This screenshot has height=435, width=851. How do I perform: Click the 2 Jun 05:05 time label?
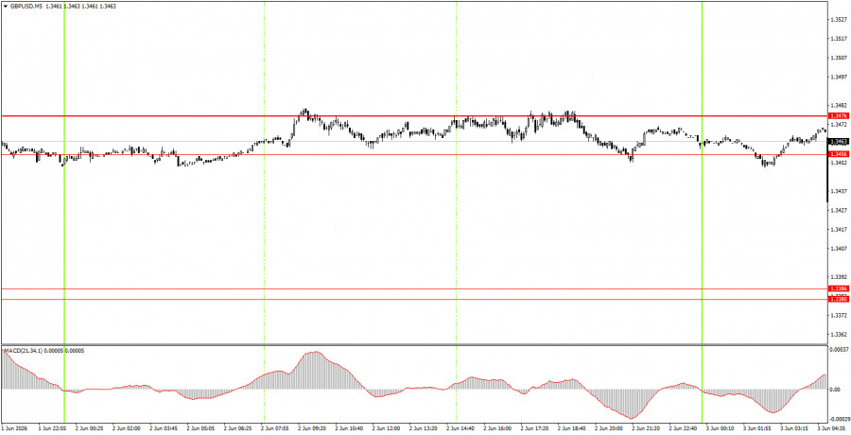click(200, 428)
